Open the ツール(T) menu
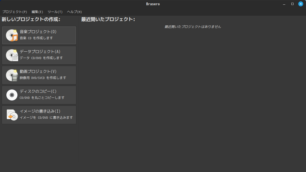Viewport: 306px width, 172px height. pos(55,12)
